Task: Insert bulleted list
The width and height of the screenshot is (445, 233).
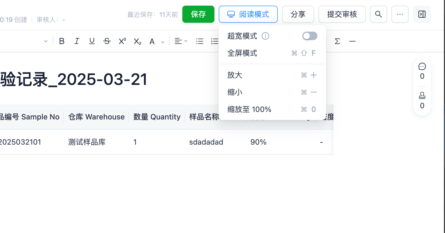Action: [x=200, y=41]
